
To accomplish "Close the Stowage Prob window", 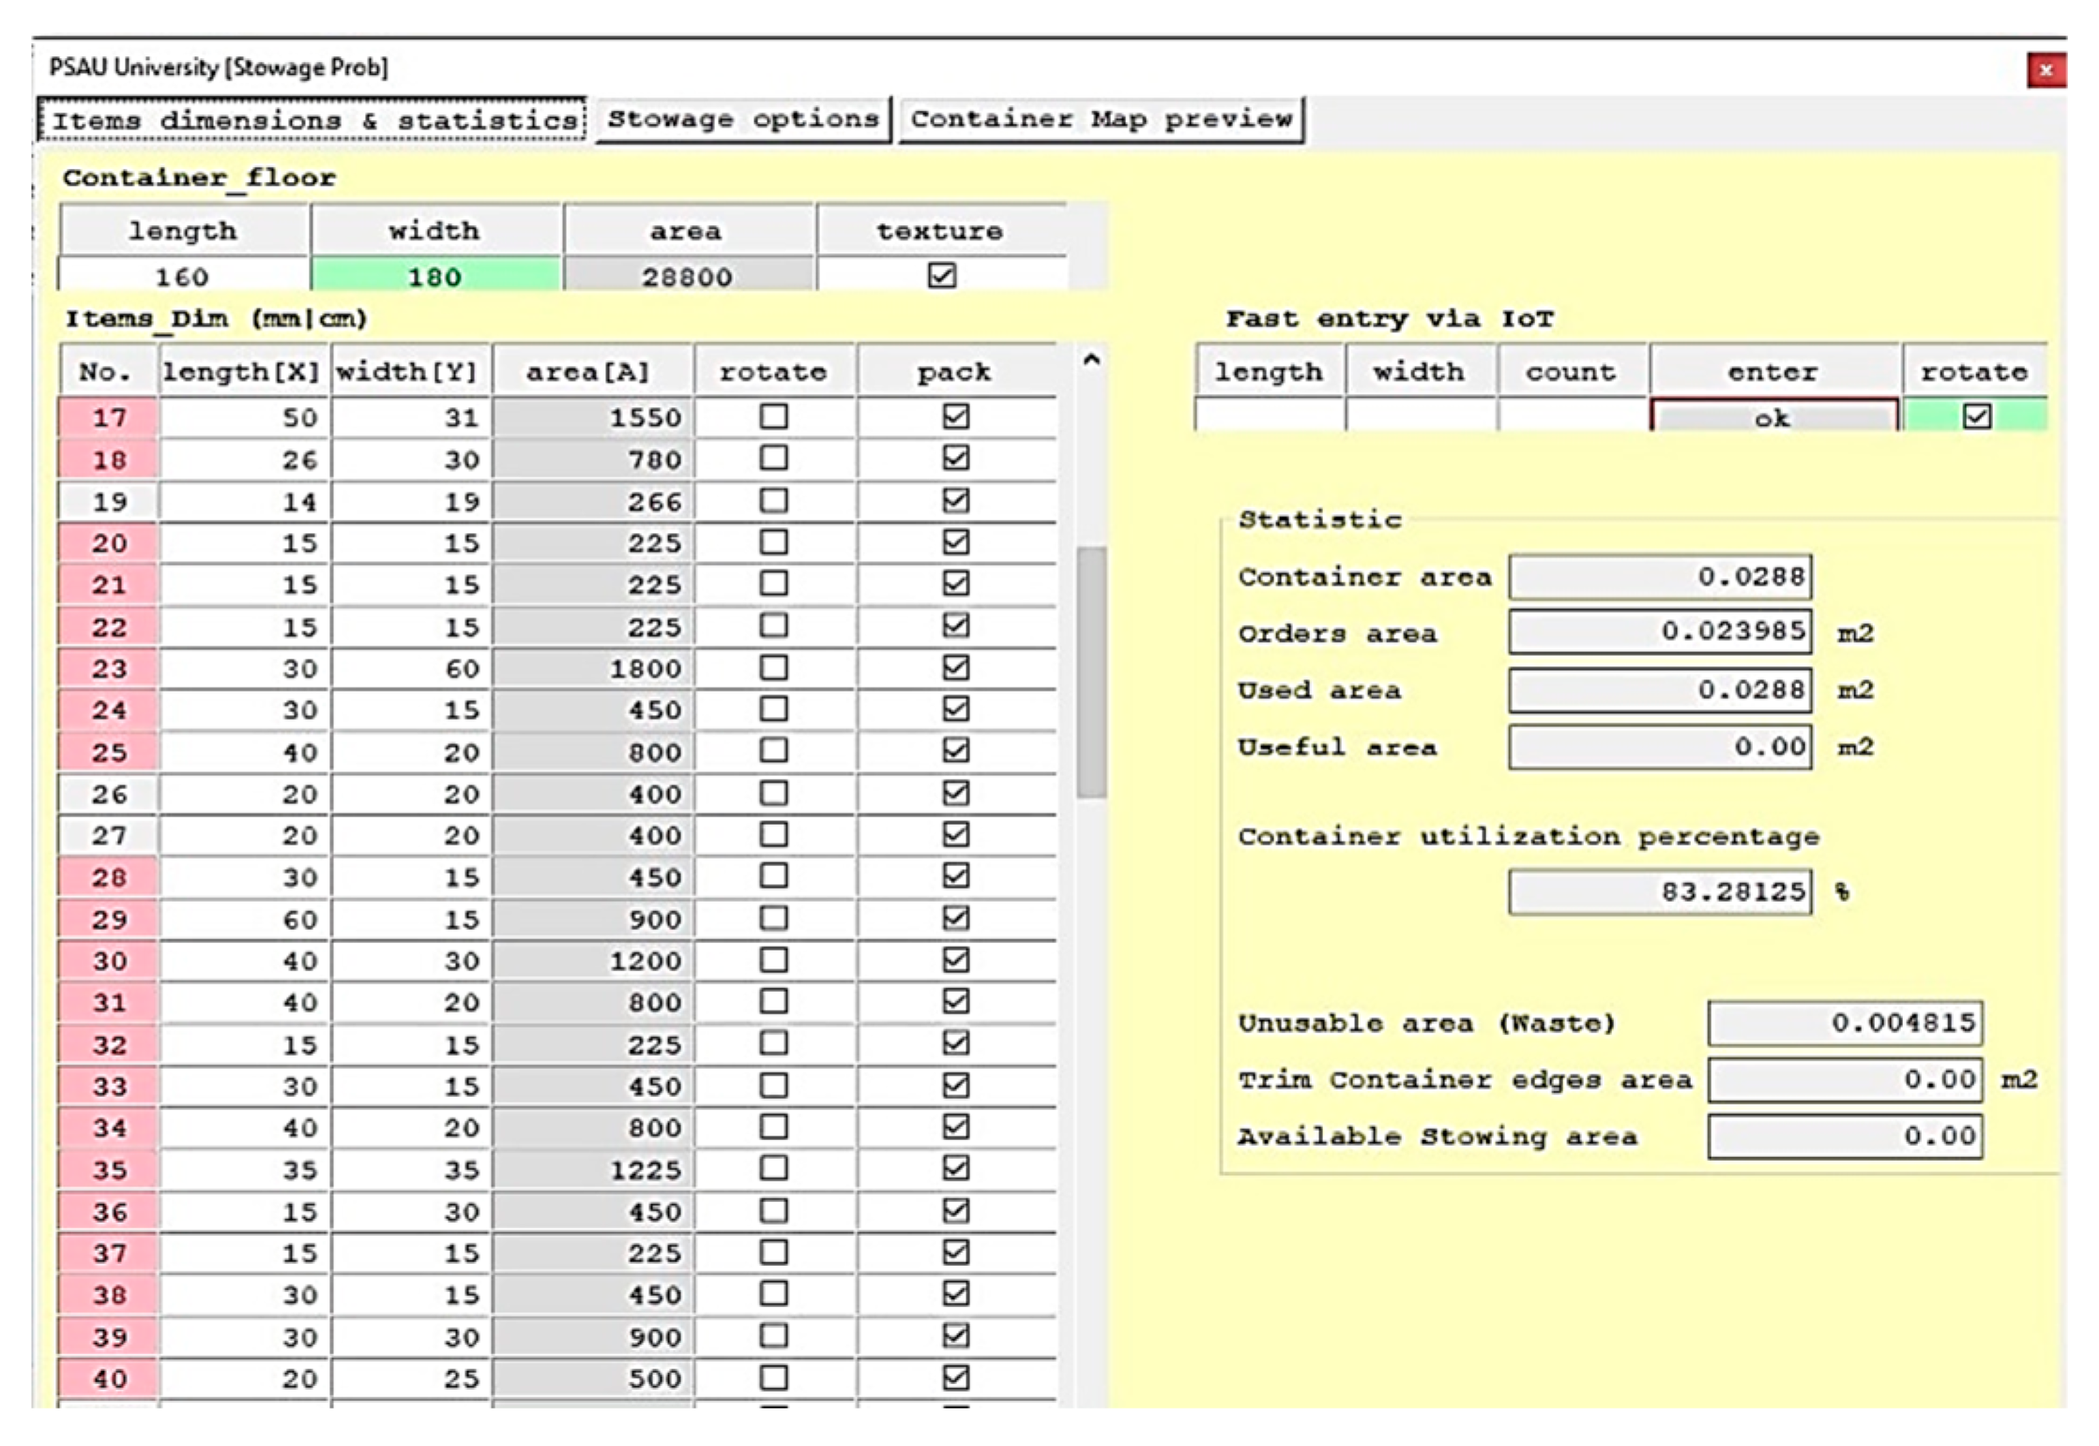I will (2045, 69).
